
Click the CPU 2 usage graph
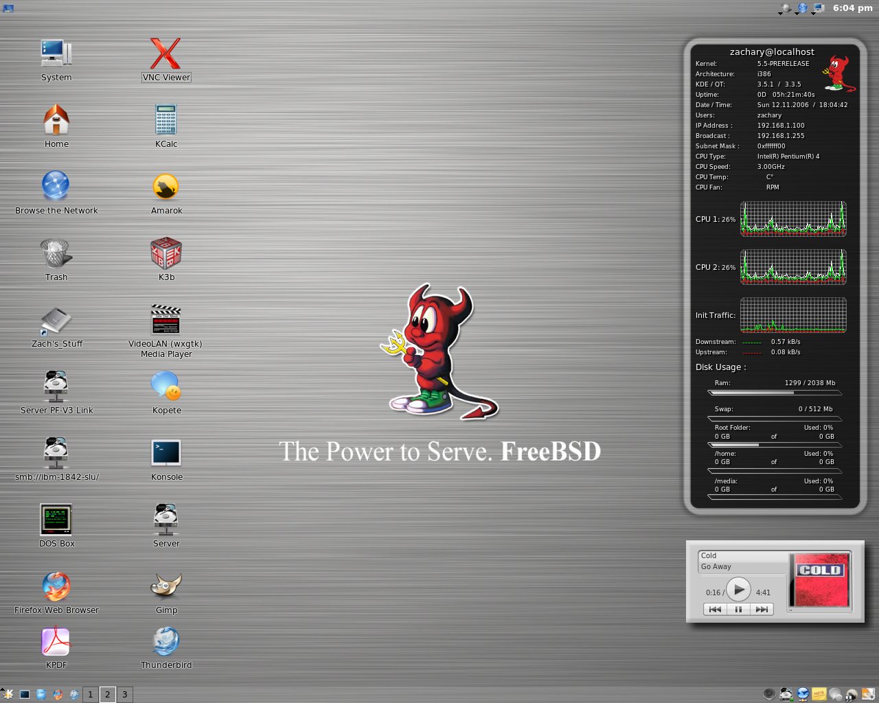pos(793,267)
